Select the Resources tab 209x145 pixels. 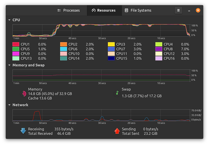click(103, 10)
